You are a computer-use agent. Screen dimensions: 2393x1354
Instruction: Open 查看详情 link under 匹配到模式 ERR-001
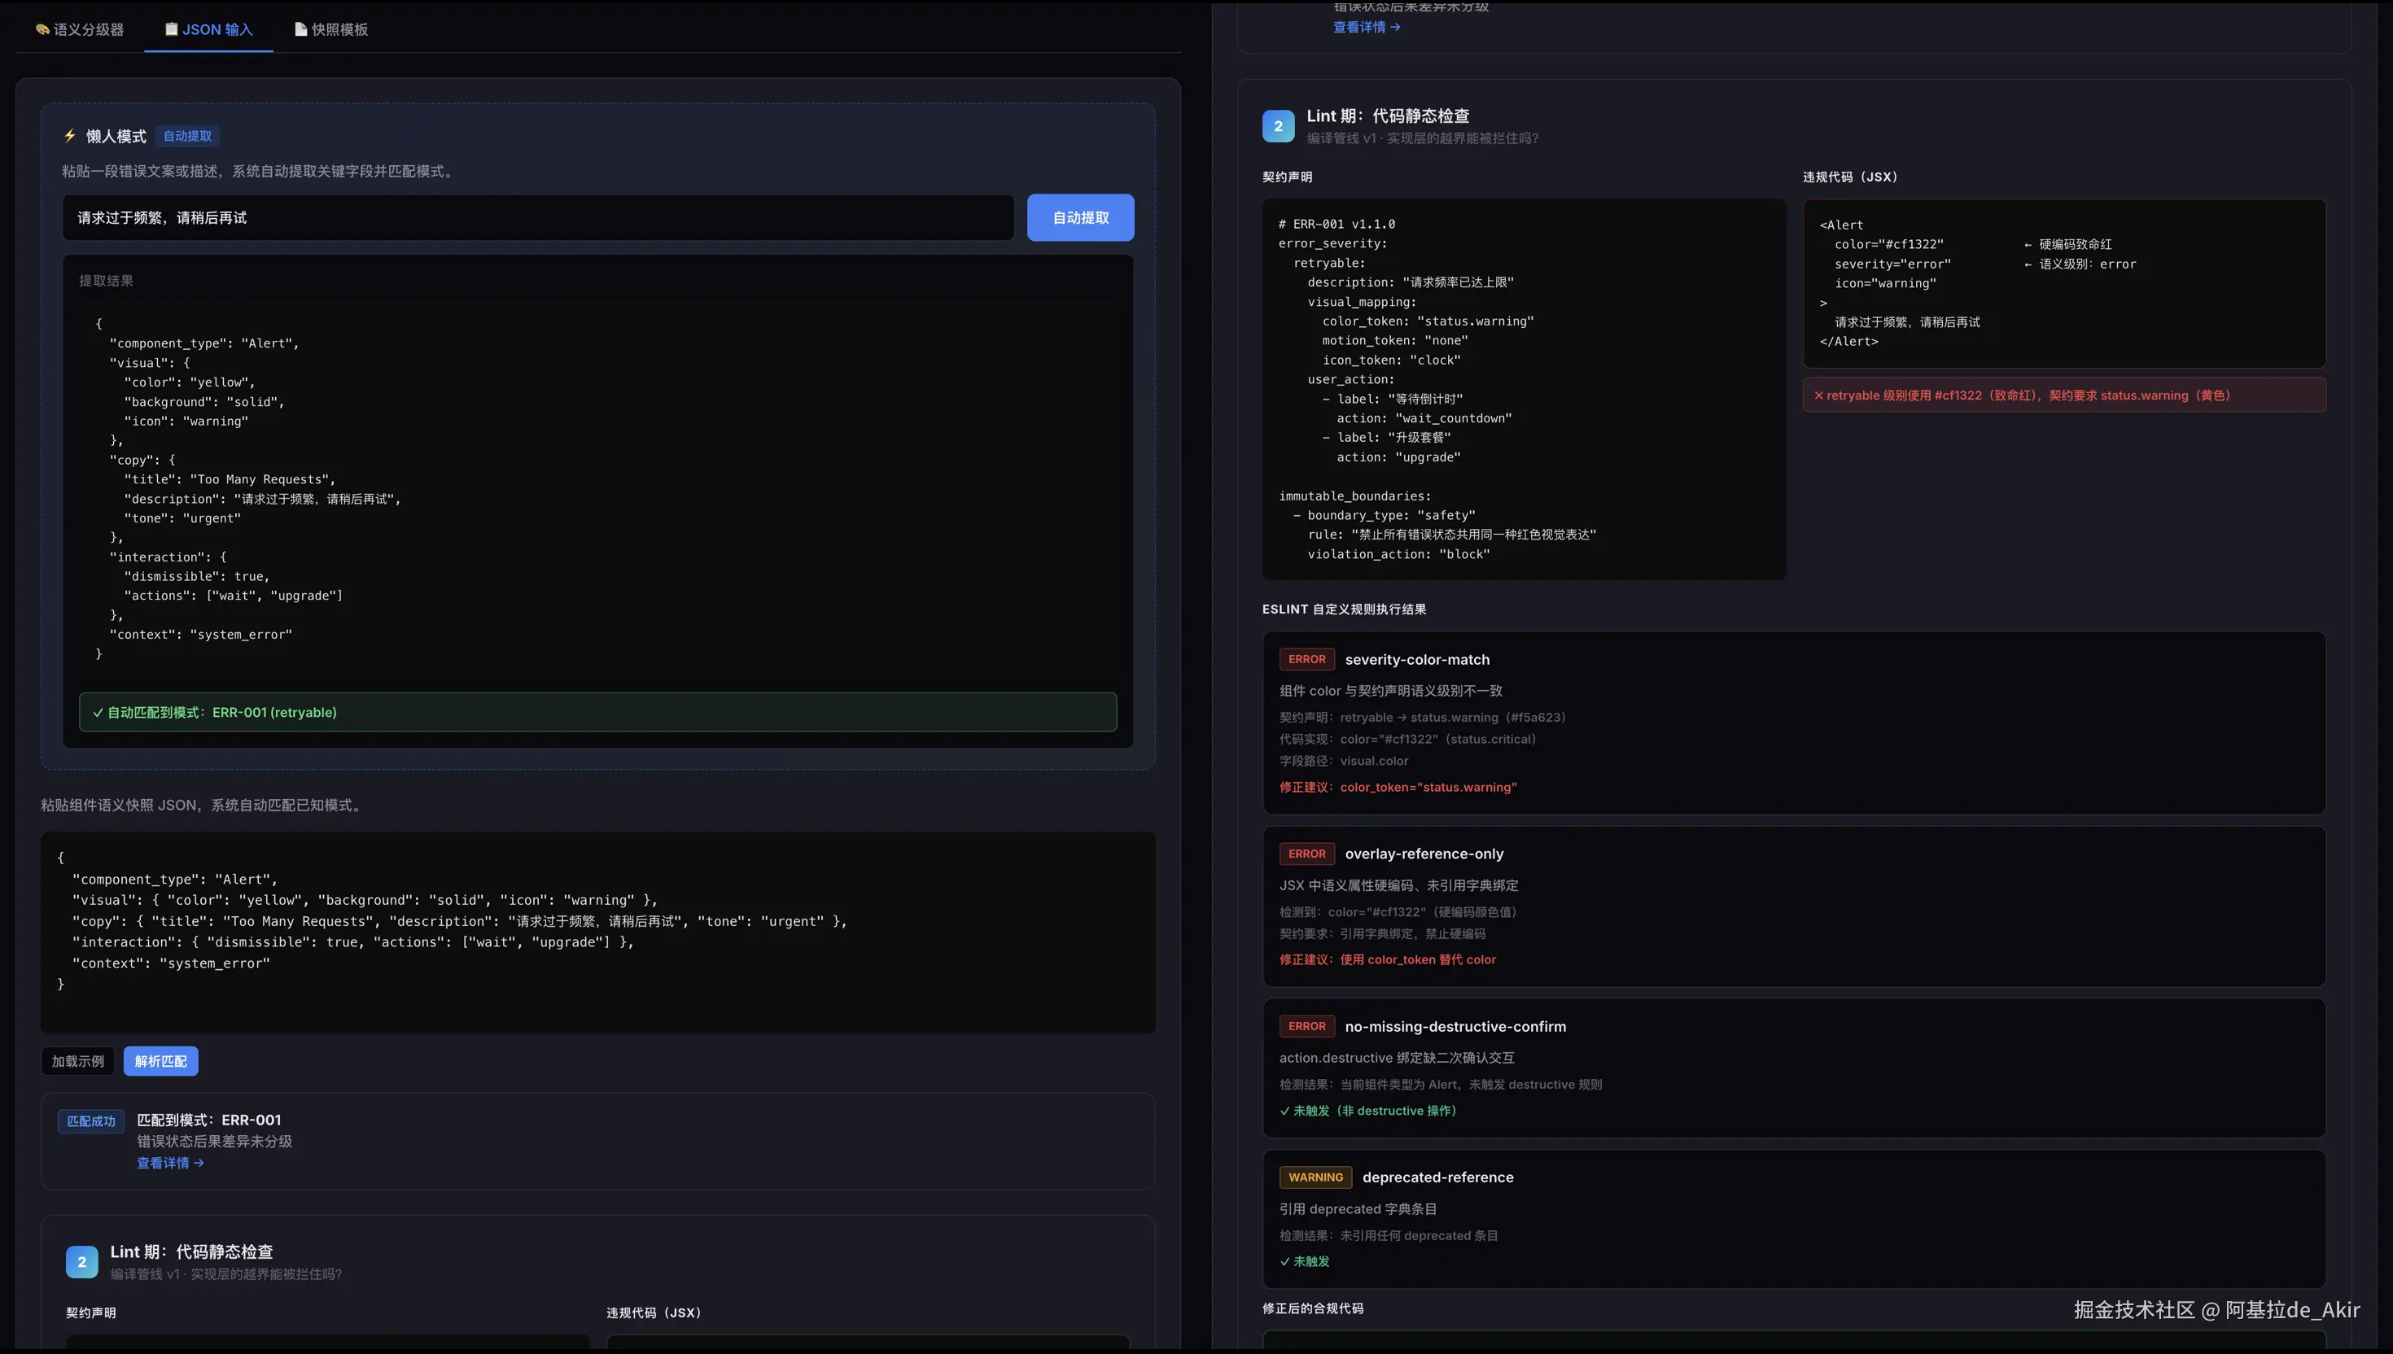(x=170, y=1164)
